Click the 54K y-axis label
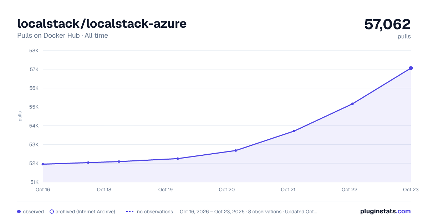The image size is (428, 224). point(34,126)
